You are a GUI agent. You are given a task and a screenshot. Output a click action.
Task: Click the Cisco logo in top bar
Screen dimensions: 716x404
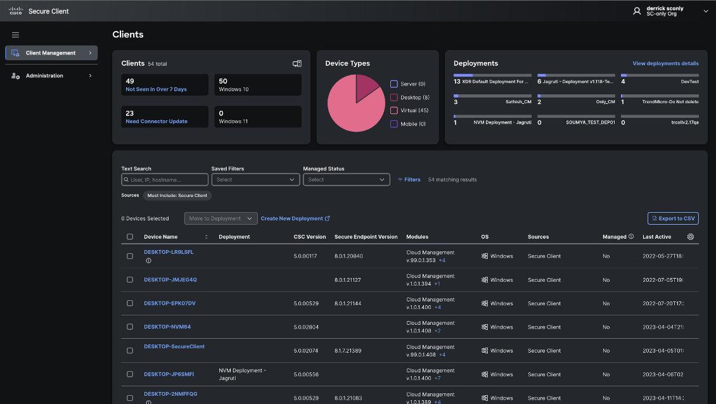point(15,11)
